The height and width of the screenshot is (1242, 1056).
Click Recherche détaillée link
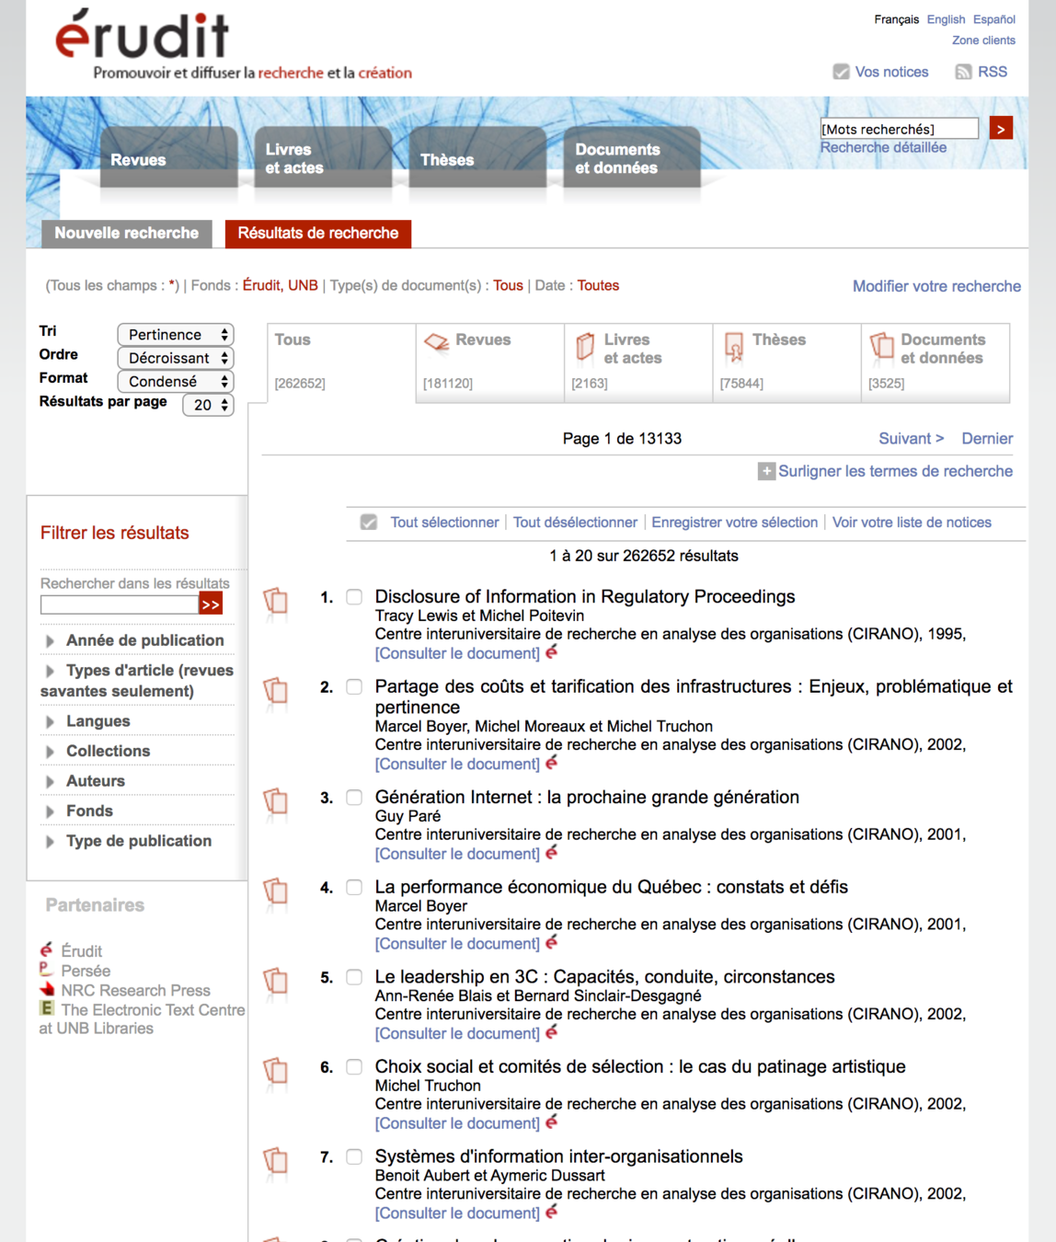pyautogui.click(x=883, y=147)
